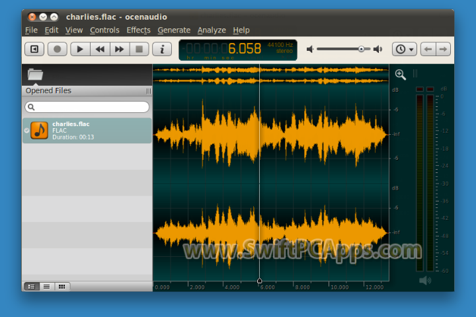Open the File menu
Viewport: 476px width, 317px height.
31,30
